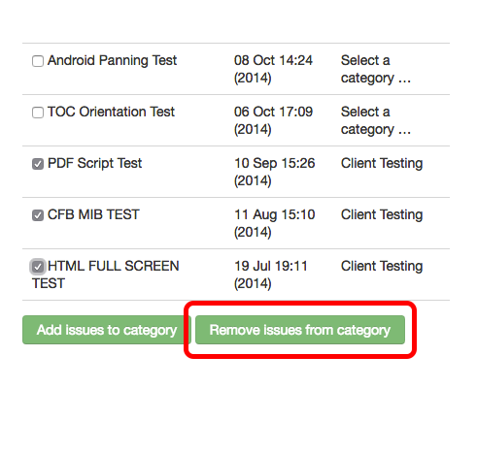The height and width of the screenshot is (453, 477).
Task: Click Remove issues from category button
Action: pyautogui.click(x=300, y=330)
